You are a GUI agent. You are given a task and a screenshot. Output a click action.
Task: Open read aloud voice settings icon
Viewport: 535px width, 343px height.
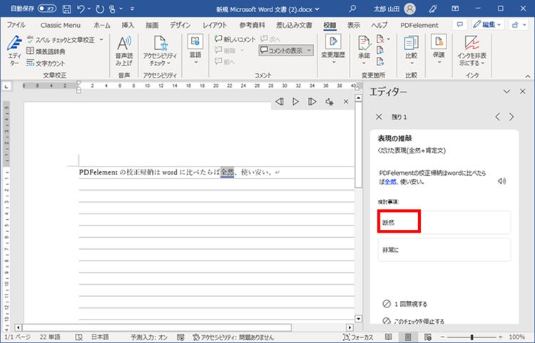[330, 101]
